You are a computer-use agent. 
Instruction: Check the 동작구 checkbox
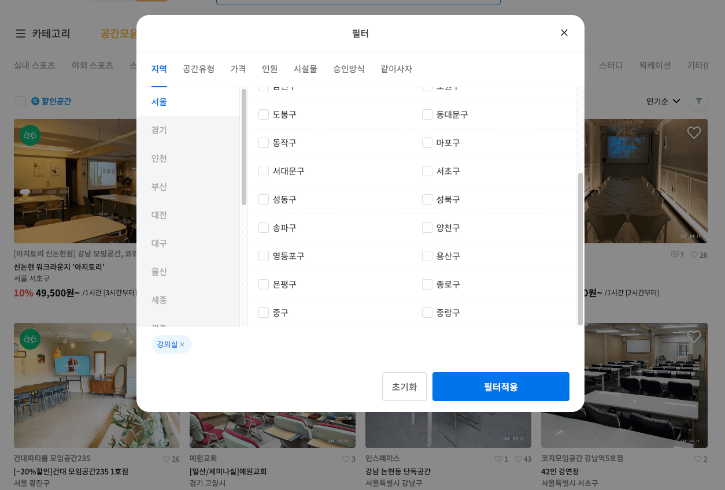264,143
